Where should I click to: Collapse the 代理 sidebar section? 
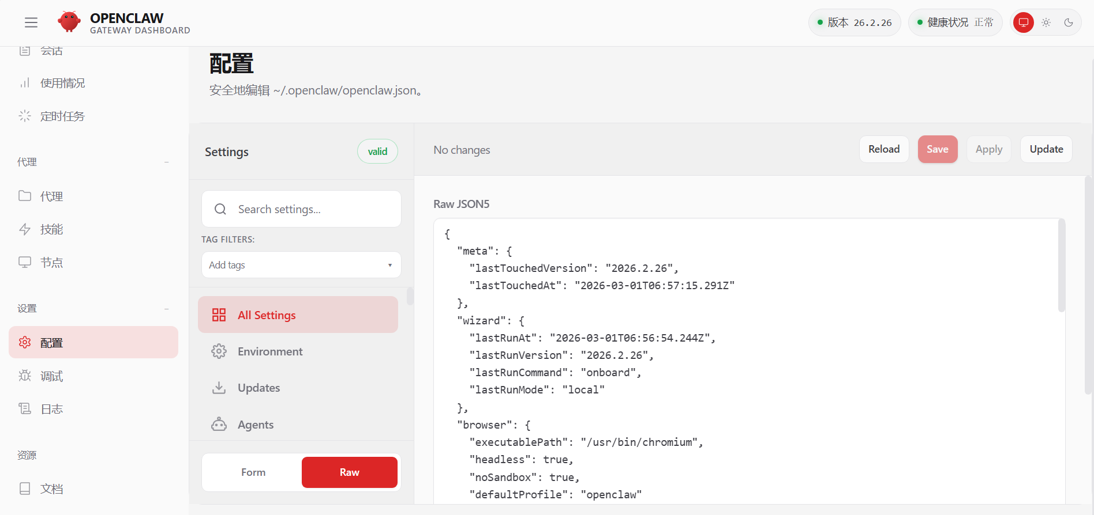[166, 162]
